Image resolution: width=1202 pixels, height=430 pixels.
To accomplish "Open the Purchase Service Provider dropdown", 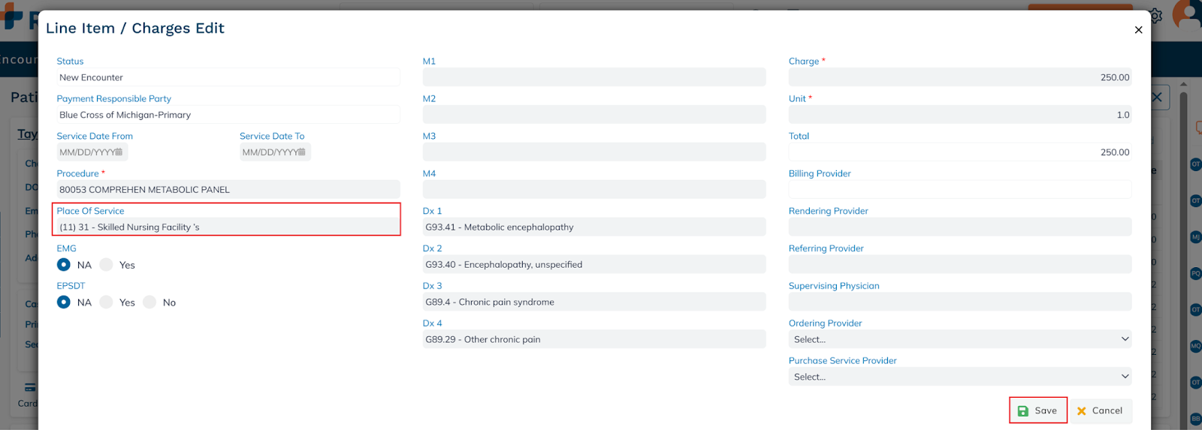I will pyautogui.click(x=959, y=377).
